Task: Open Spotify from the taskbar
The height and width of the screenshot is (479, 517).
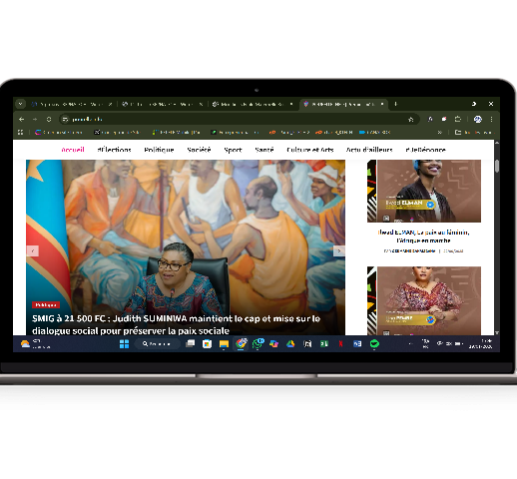Action: pos(374,344)
